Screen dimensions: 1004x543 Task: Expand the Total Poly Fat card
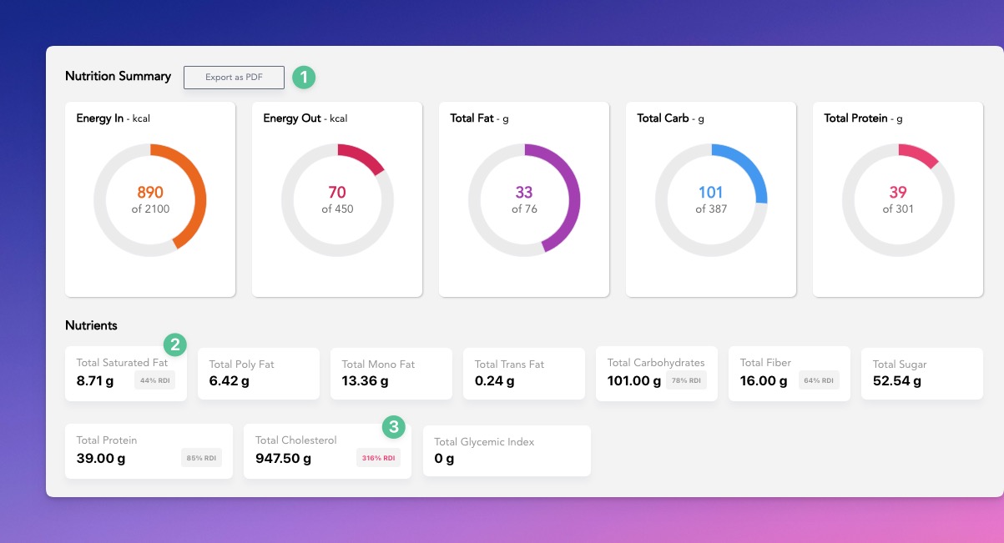click(259, 374)
